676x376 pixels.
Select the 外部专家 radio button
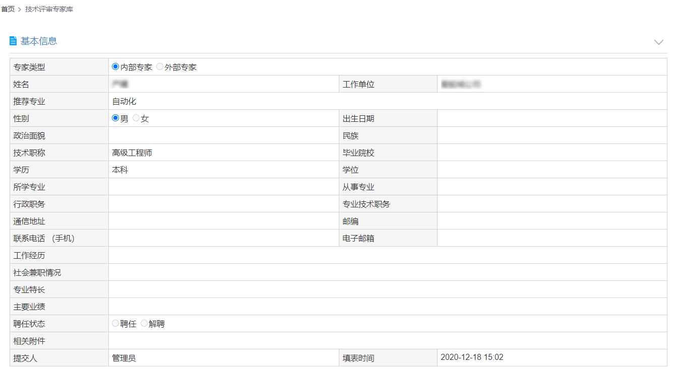point(160,66)
